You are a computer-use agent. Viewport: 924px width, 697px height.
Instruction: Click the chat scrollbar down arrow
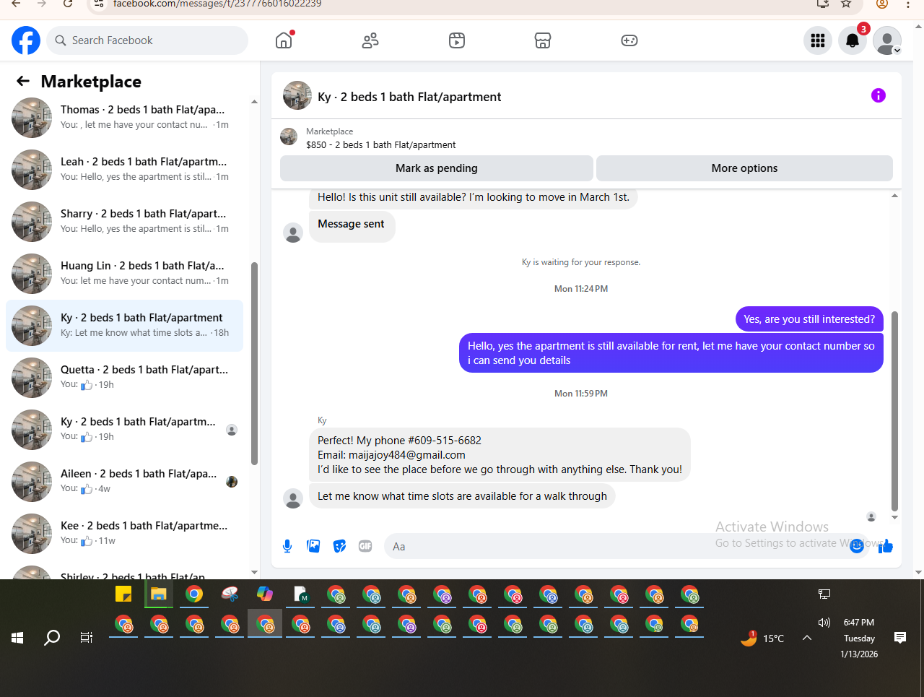[895, 517]
